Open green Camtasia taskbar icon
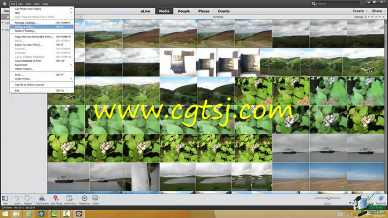This screenshot has height=218, width=388. coord(54,214)
